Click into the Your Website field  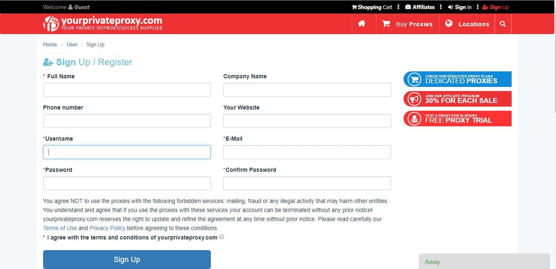pos(307,121)
